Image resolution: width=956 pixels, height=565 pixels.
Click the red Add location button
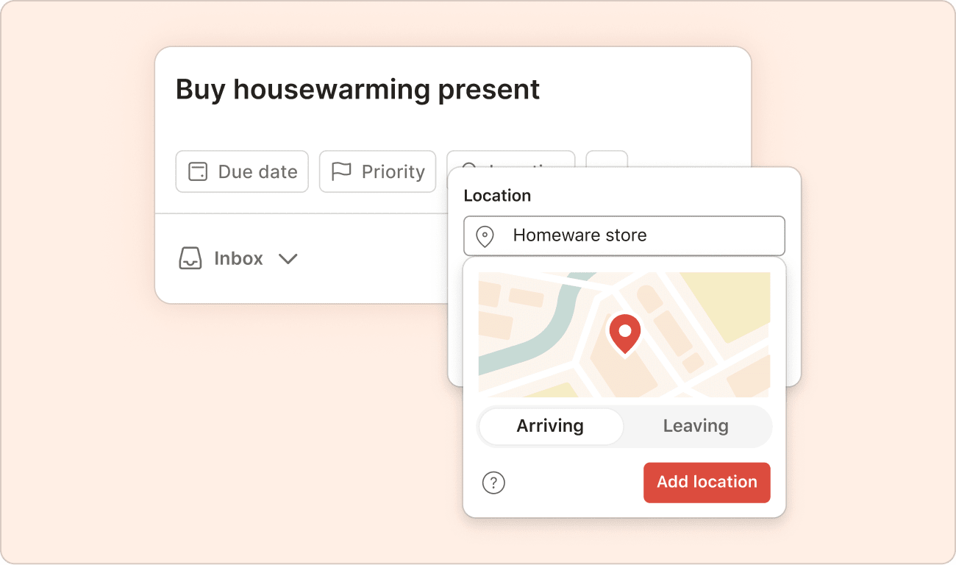pyautogui.click(x=707, y=483)
